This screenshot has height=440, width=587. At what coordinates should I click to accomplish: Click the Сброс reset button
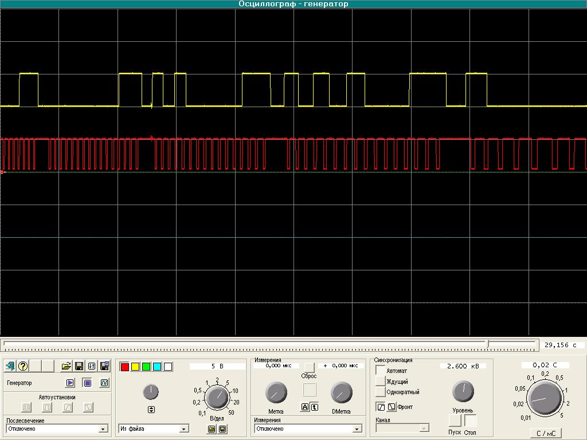309,367
